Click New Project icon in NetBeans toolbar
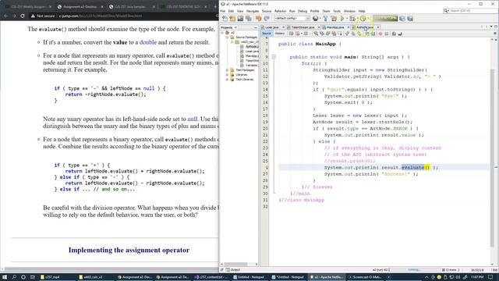The height and width of the screenshot is (281, 499). pyautogui.click(x=232, y=19)
